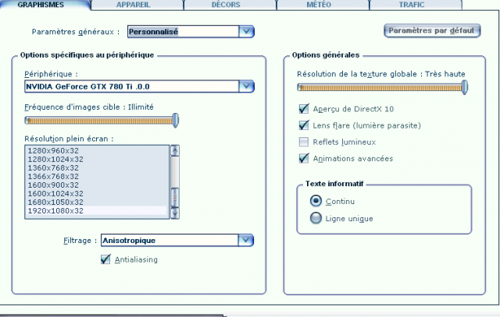Image resolution: width=500 pixels, height=317 pixels.
Task: Expand the Filtrage Anisotropique dropdown
Action: click(x=246, y=241)
